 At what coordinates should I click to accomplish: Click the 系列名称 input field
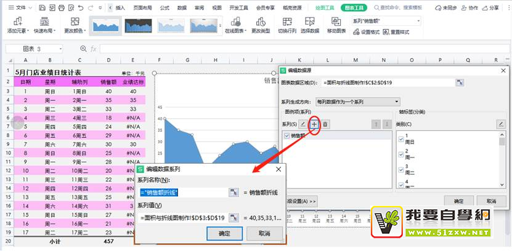pyautogui.click(x=183, y=193)
